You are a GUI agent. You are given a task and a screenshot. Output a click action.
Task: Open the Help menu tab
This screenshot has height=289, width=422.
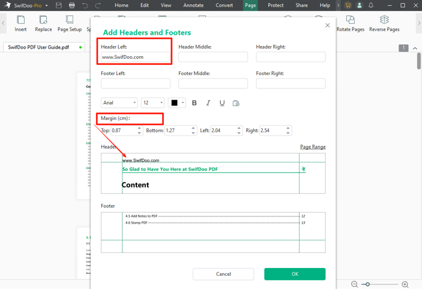[x=325, y=5]
